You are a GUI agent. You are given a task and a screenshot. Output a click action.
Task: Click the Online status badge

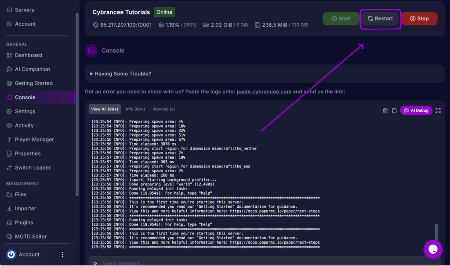click(x=164, y=12)
